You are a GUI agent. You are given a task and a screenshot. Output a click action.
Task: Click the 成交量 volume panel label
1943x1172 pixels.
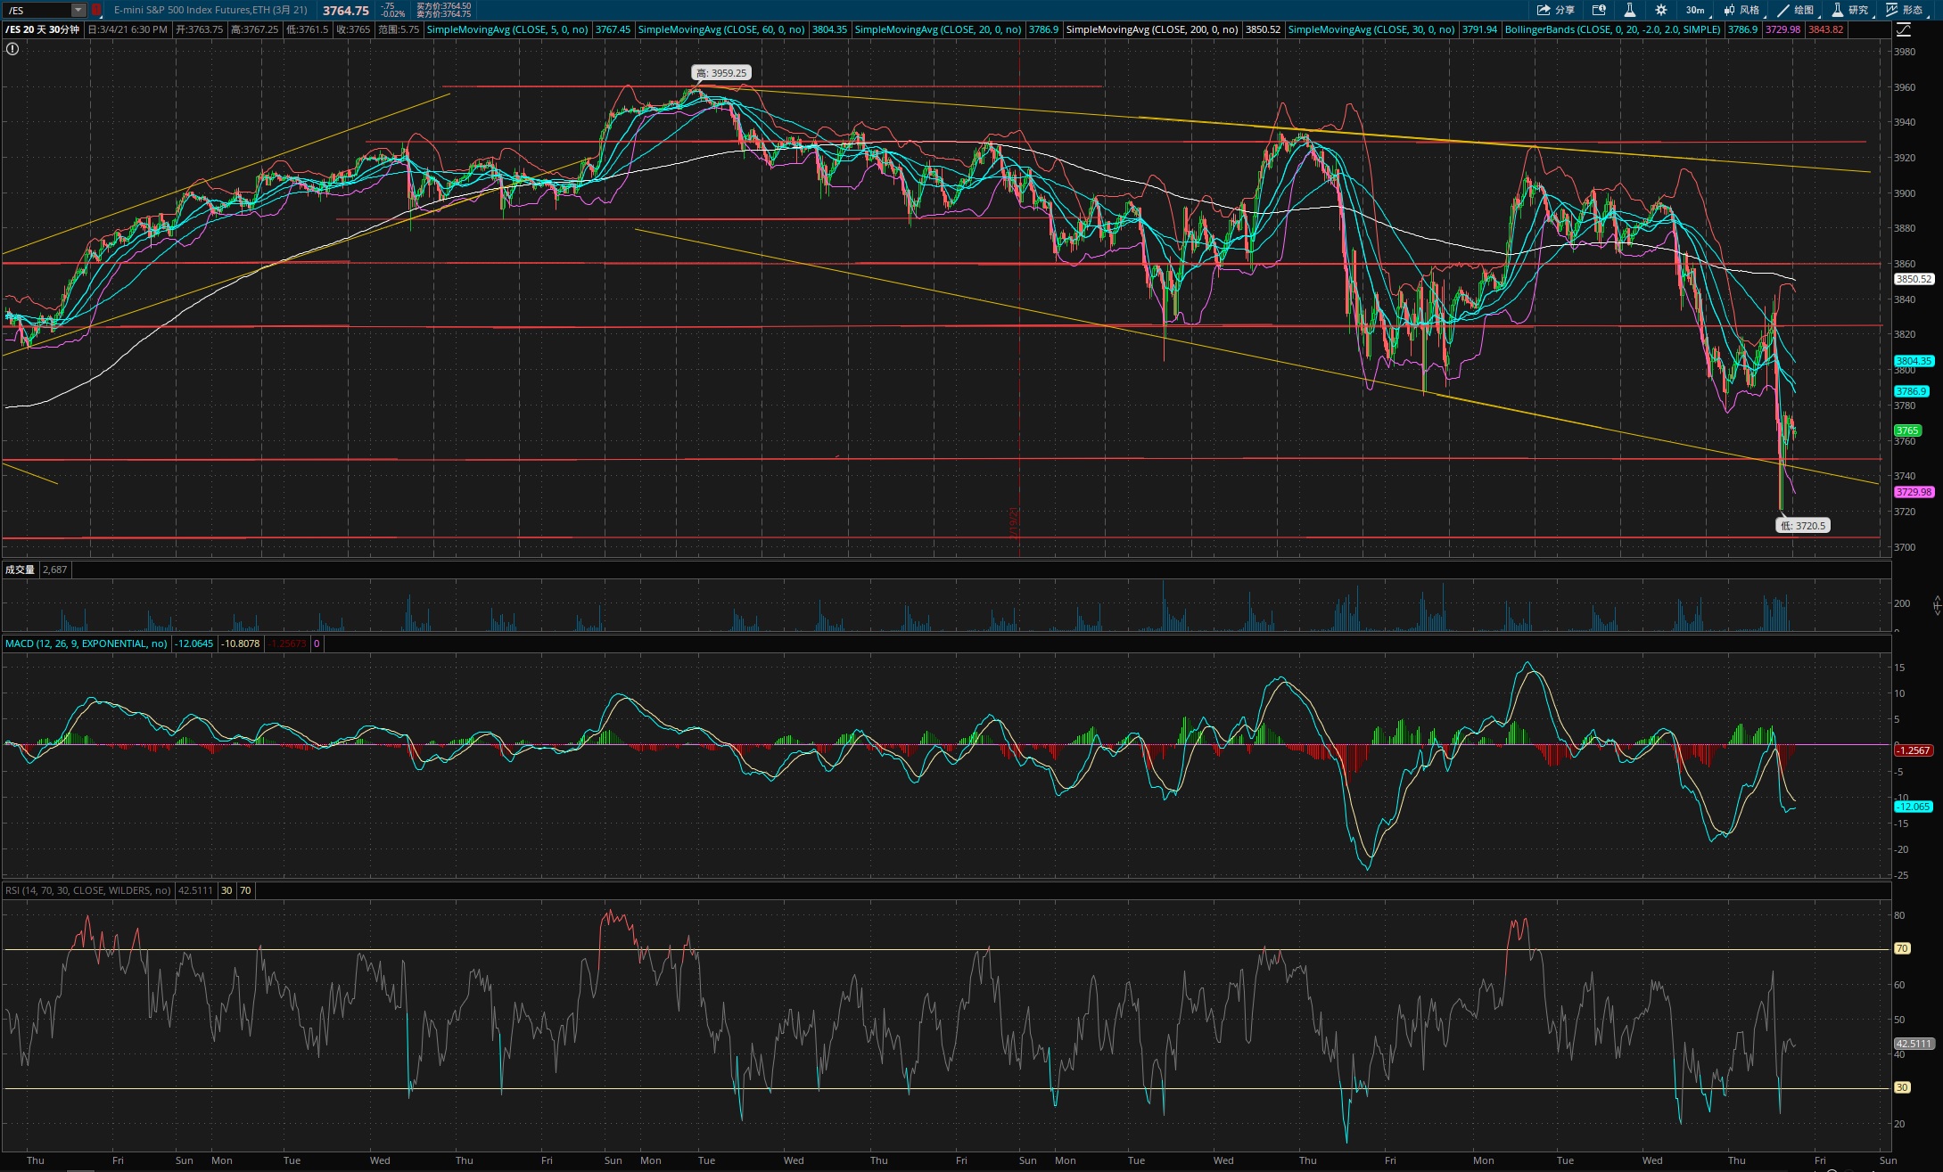20,570
